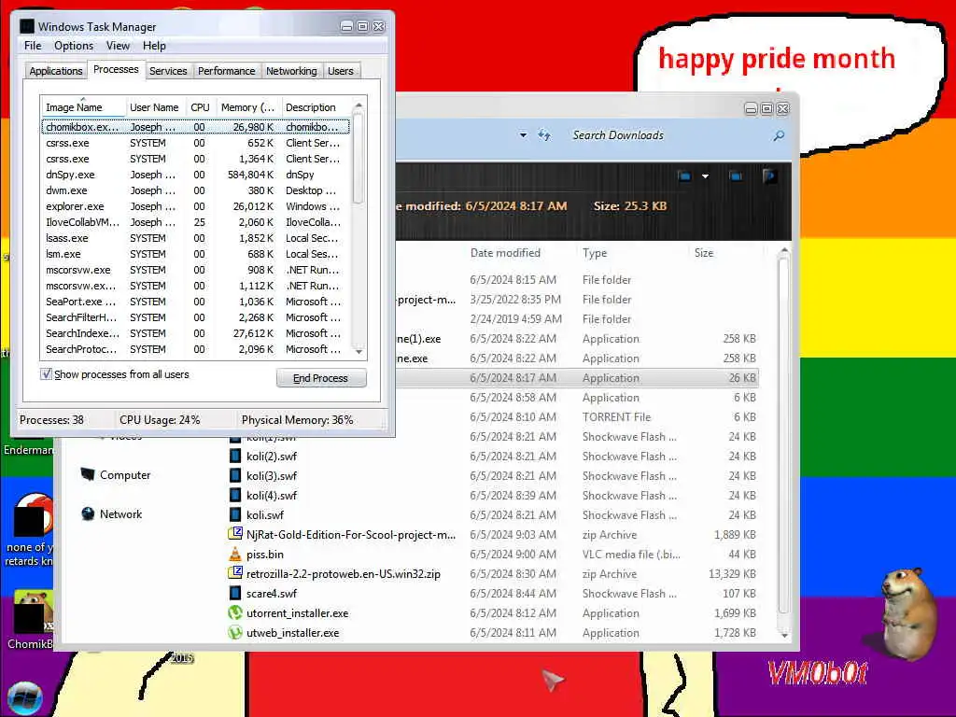
Task: Click the process list scrollbar thumb
Action: (358, 160)
